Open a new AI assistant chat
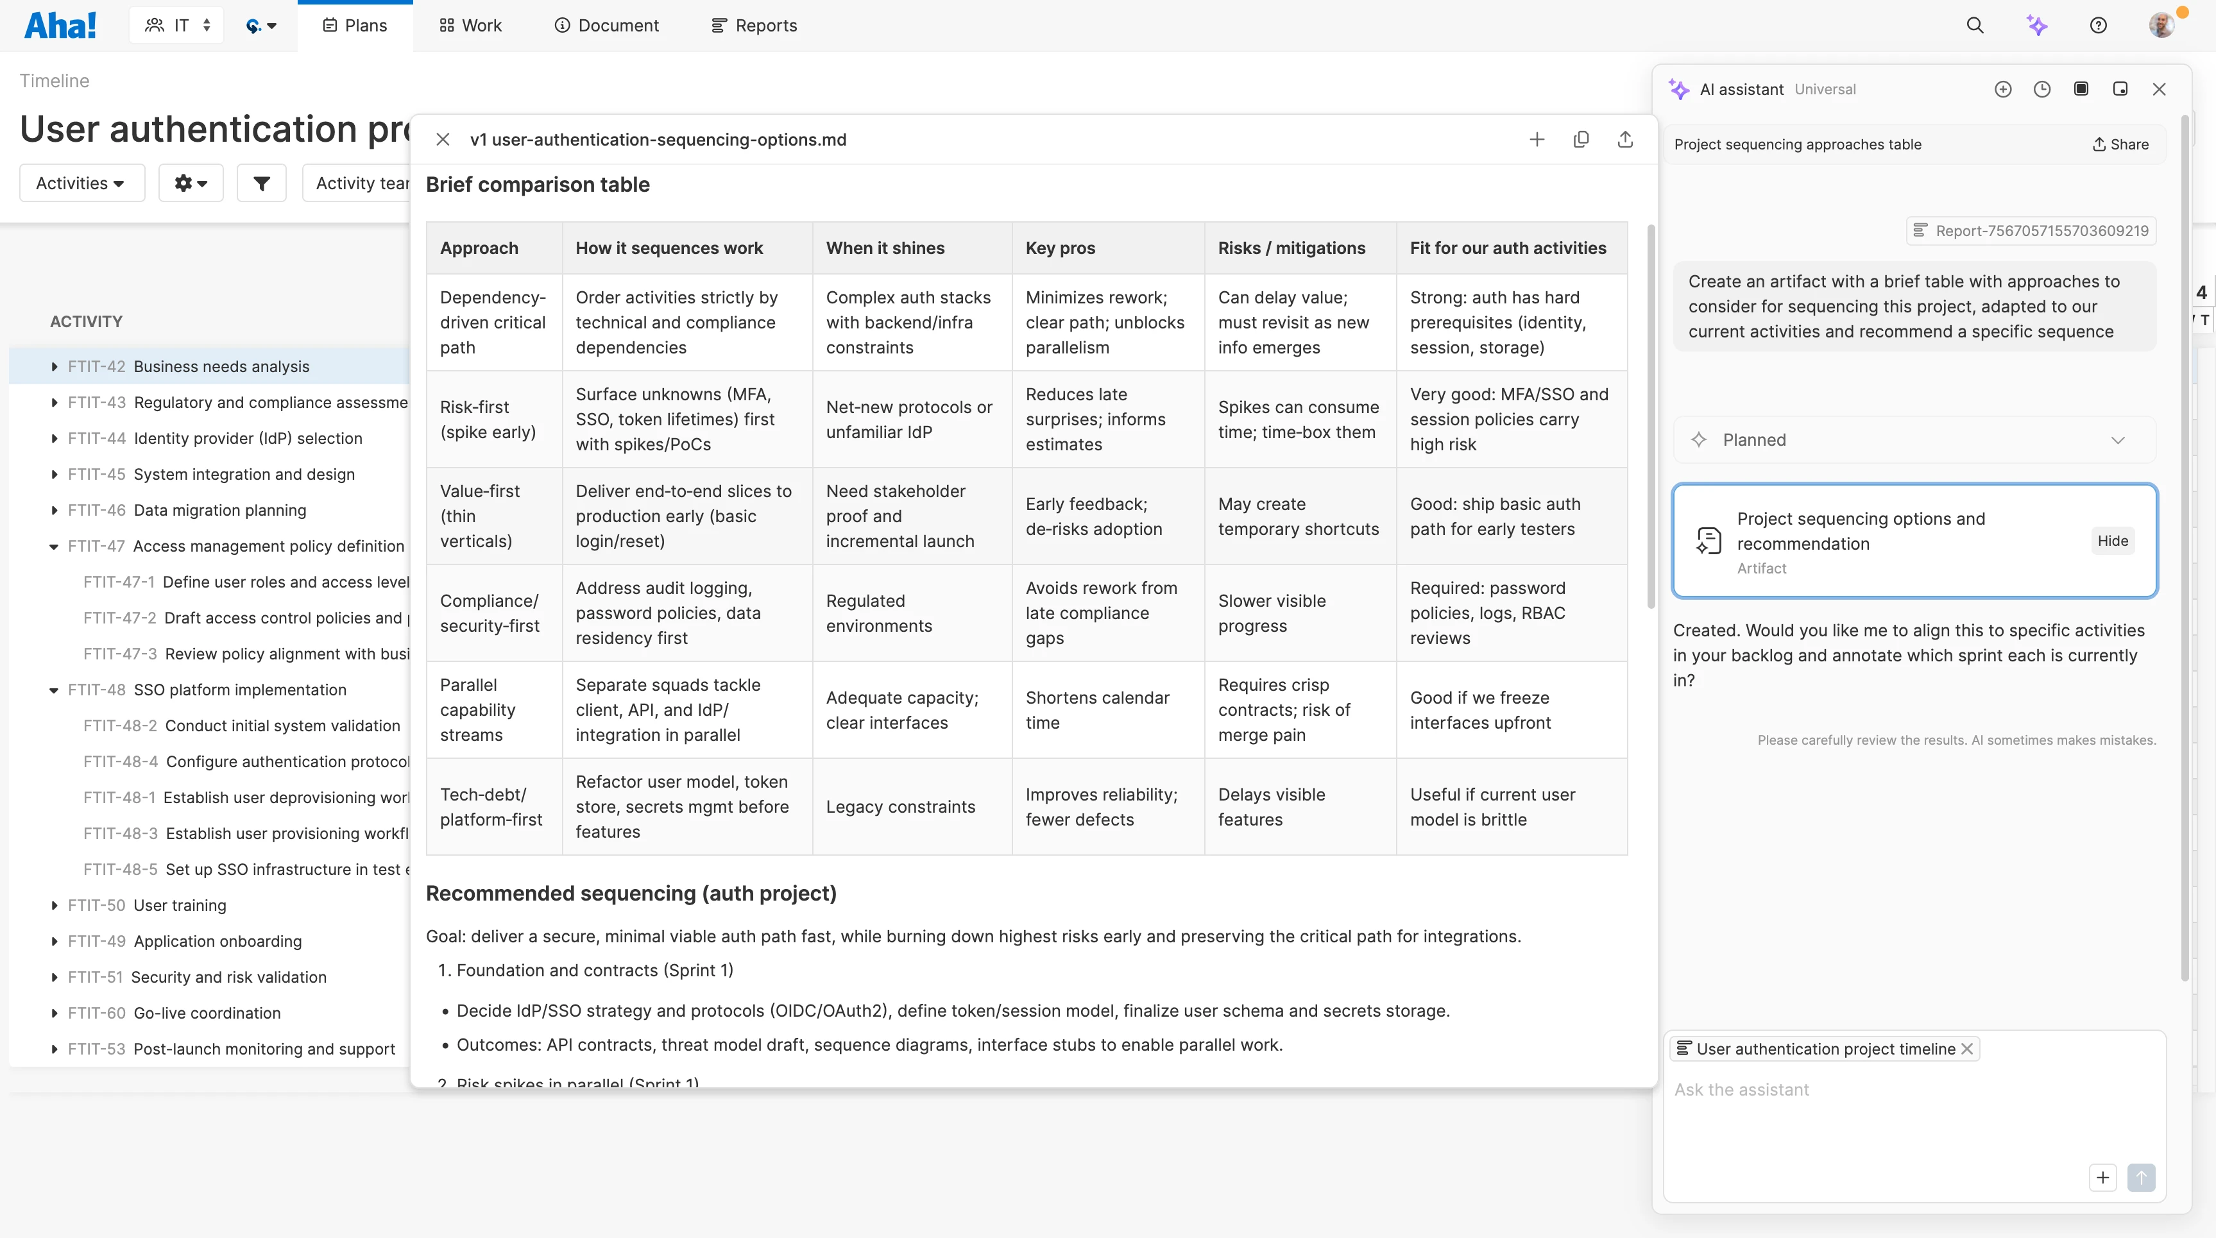The image size is (2216, 1238). 2004,89
